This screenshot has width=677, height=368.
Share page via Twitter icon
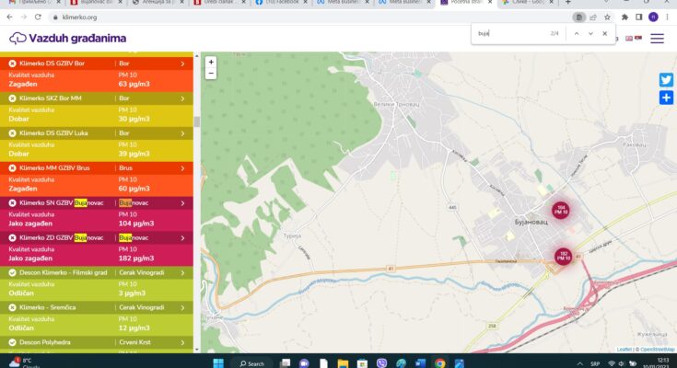pyautogui.click(x=666, y=80)
